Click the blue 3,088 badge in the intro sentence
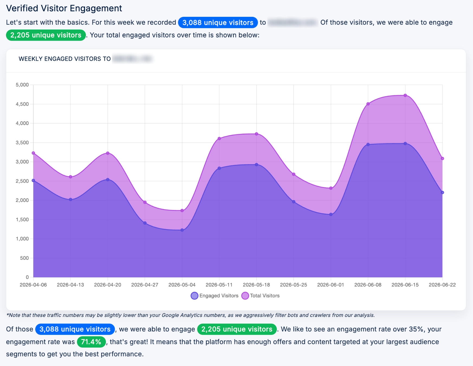 [x=218, y=23]
